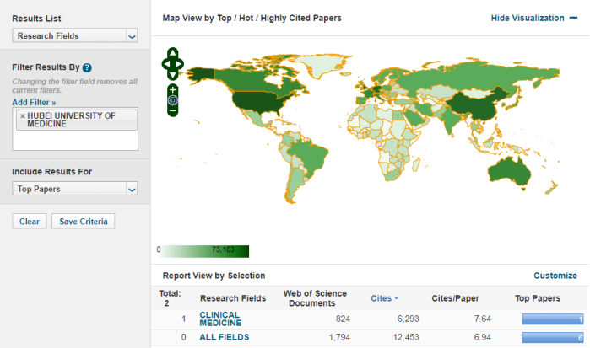Pan the map right
Viewport: 590px width, 348px height.
[x=179, y=63]
